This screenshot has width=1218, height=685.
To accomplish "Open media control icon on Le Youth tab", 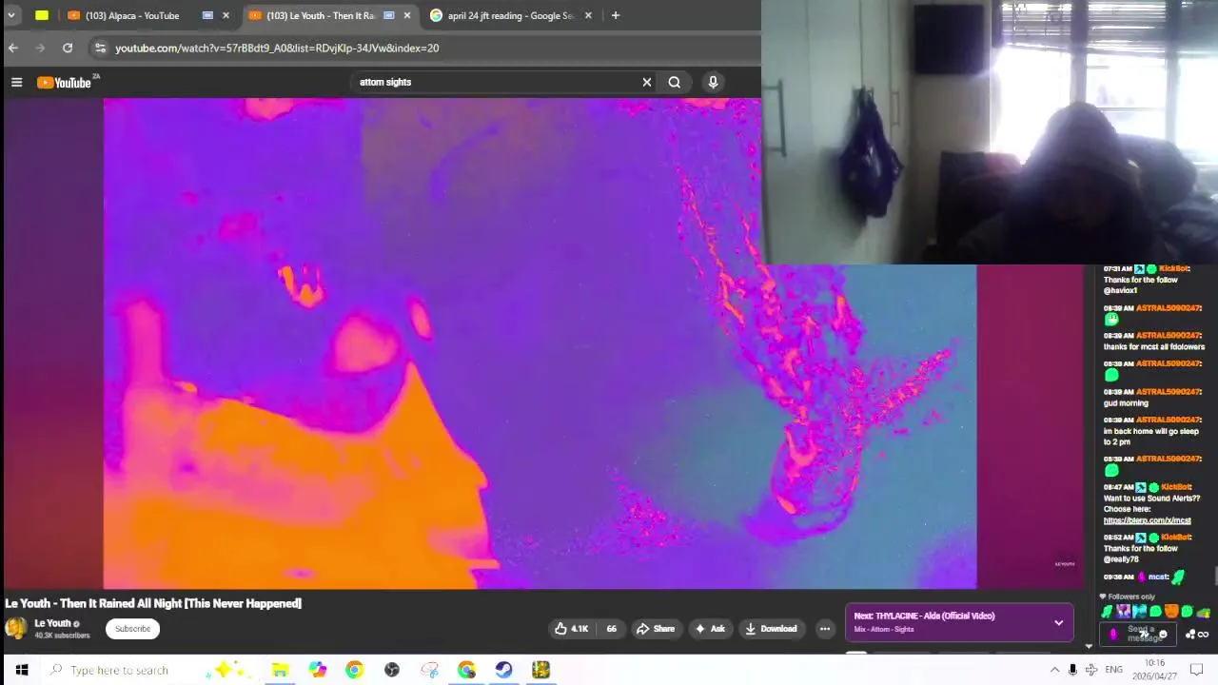I will [388, 15].
